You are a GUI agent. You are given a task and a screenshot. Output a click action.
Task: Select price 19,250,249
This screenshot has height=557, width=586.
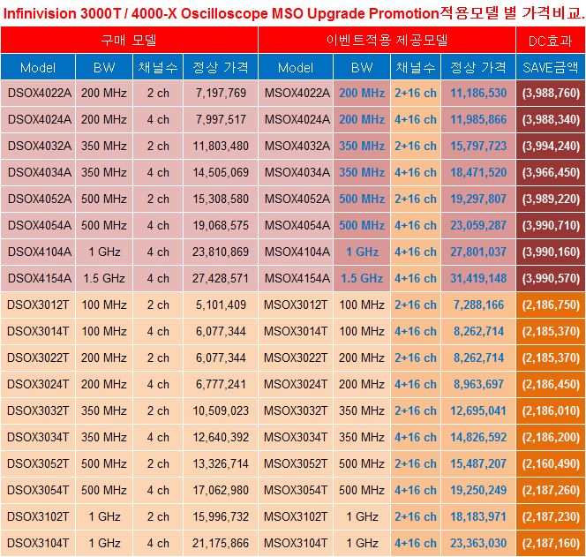tap(478, 491)
